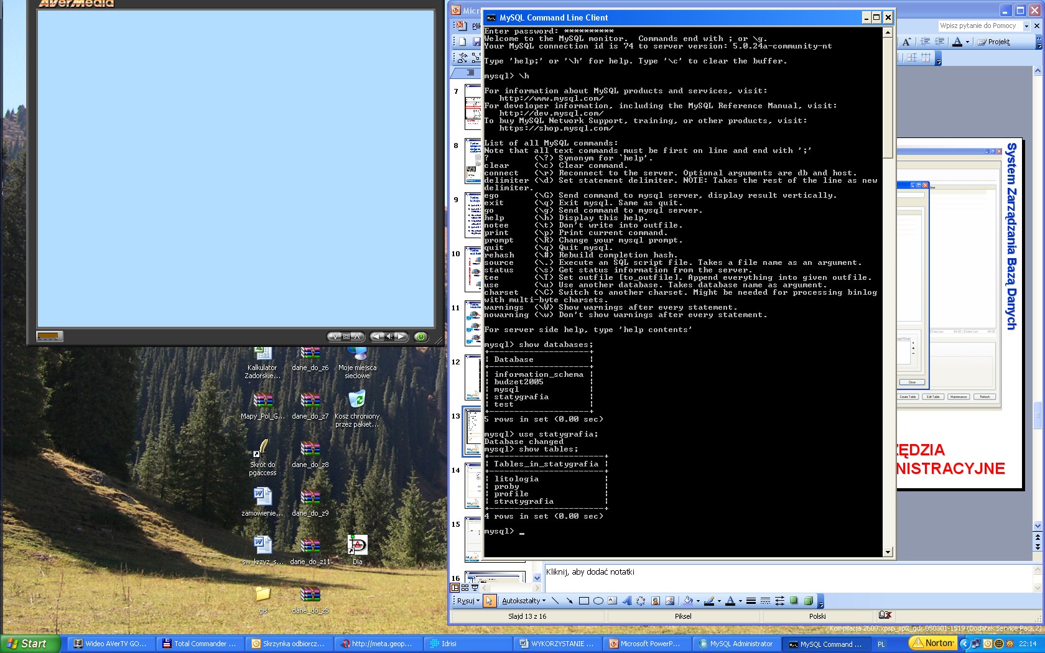Click increase font size icon
This screenshot has height=653, width=1045.
click(x=906, y=42)
